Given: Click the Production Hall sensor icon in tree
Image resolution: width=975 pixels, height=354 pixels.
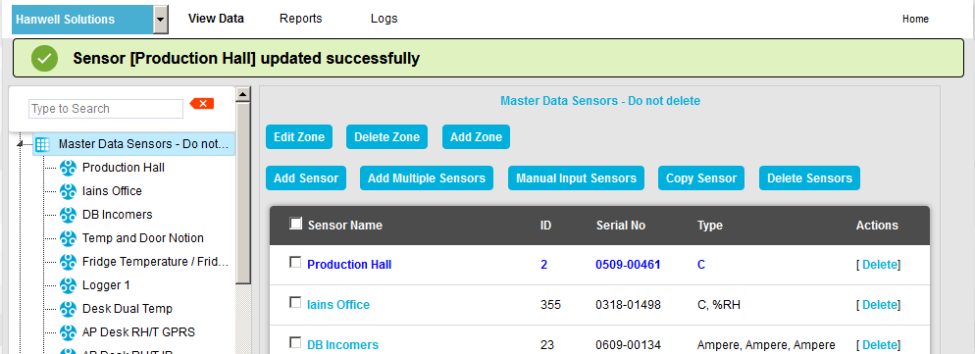Looking at the screenshot, I should pos(68,168).
